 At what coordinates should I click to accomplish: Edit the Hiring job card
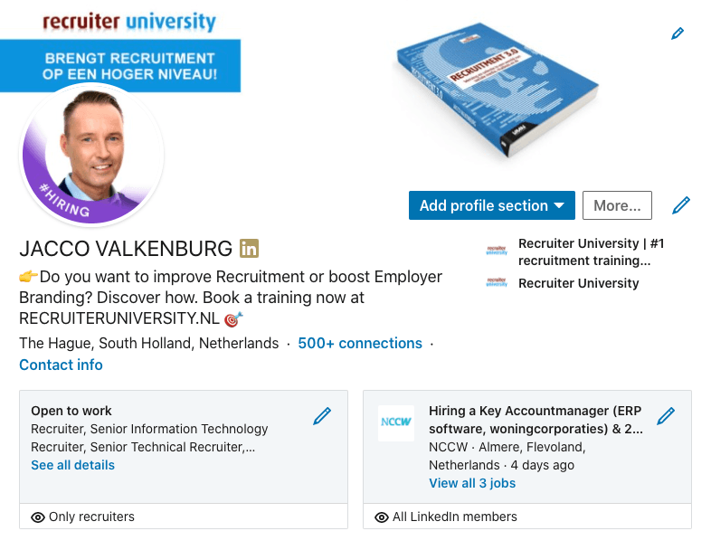(x=666, y=416)
